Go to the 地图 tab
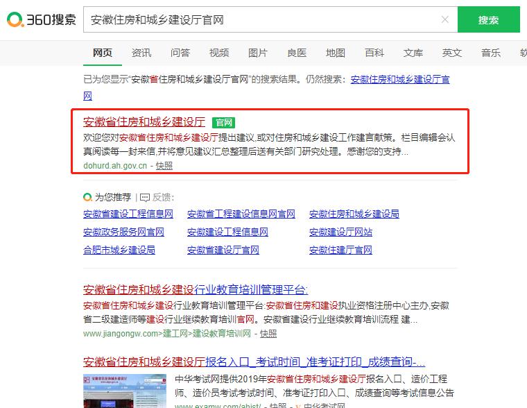Viewport: 527px width, 408px height. [x=336, y=53]
